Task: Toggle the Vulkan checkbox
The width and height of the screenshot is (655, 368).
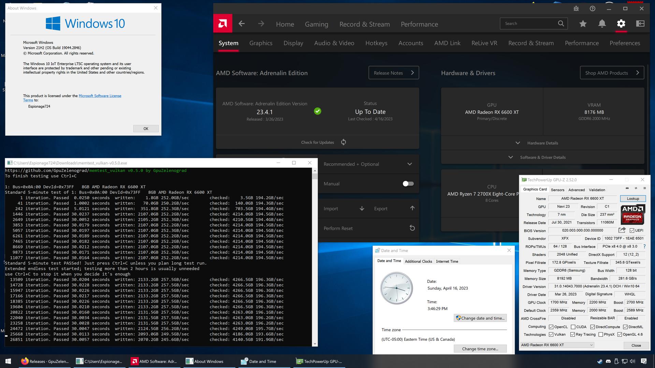Action: (x=551, y=335)
